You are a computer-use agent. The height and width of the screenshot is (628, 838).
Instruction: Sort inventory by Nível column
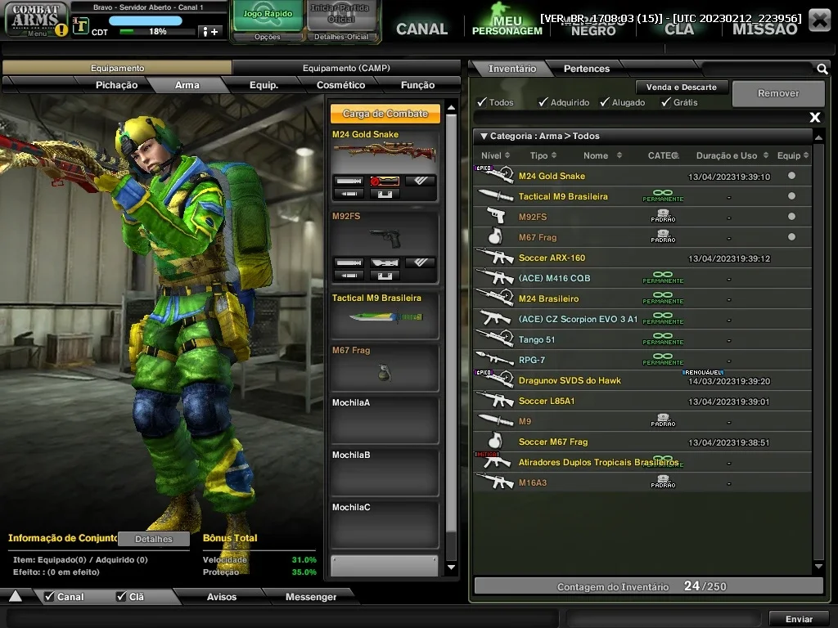(495, 155)
